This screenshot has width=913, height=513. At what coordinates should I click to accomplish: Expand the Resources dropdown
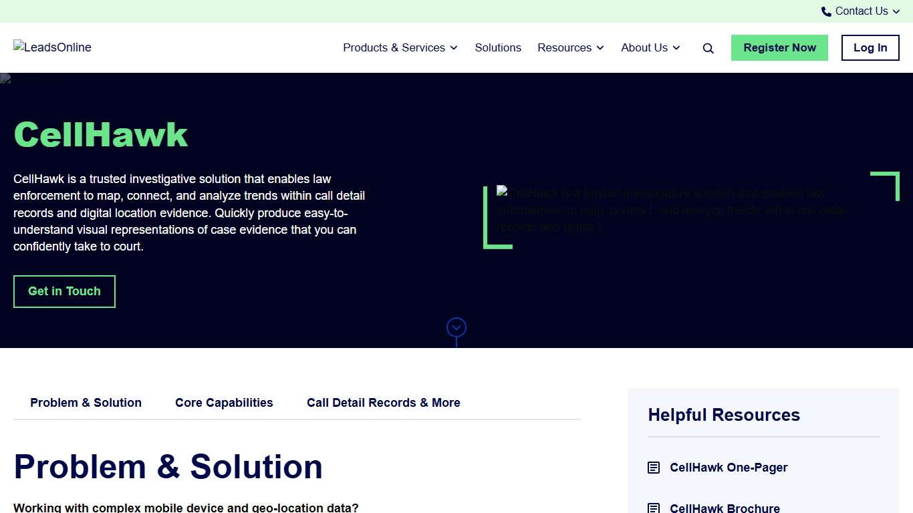coord(570,47)
